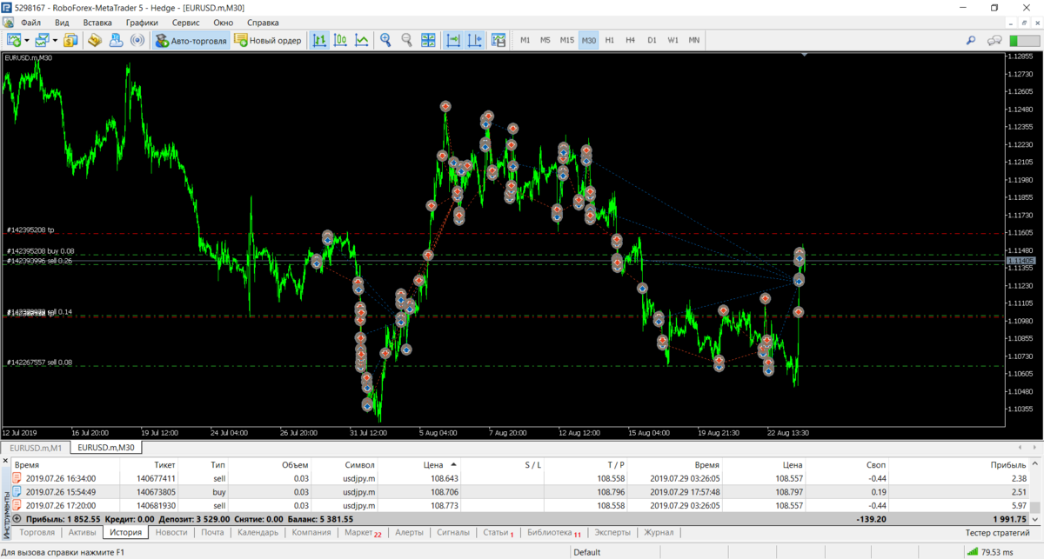The width and height of the screenshot is (1044, 559).
Task: Click the MetaTrader app icon in title bar
Action: [x=8, y=7]
